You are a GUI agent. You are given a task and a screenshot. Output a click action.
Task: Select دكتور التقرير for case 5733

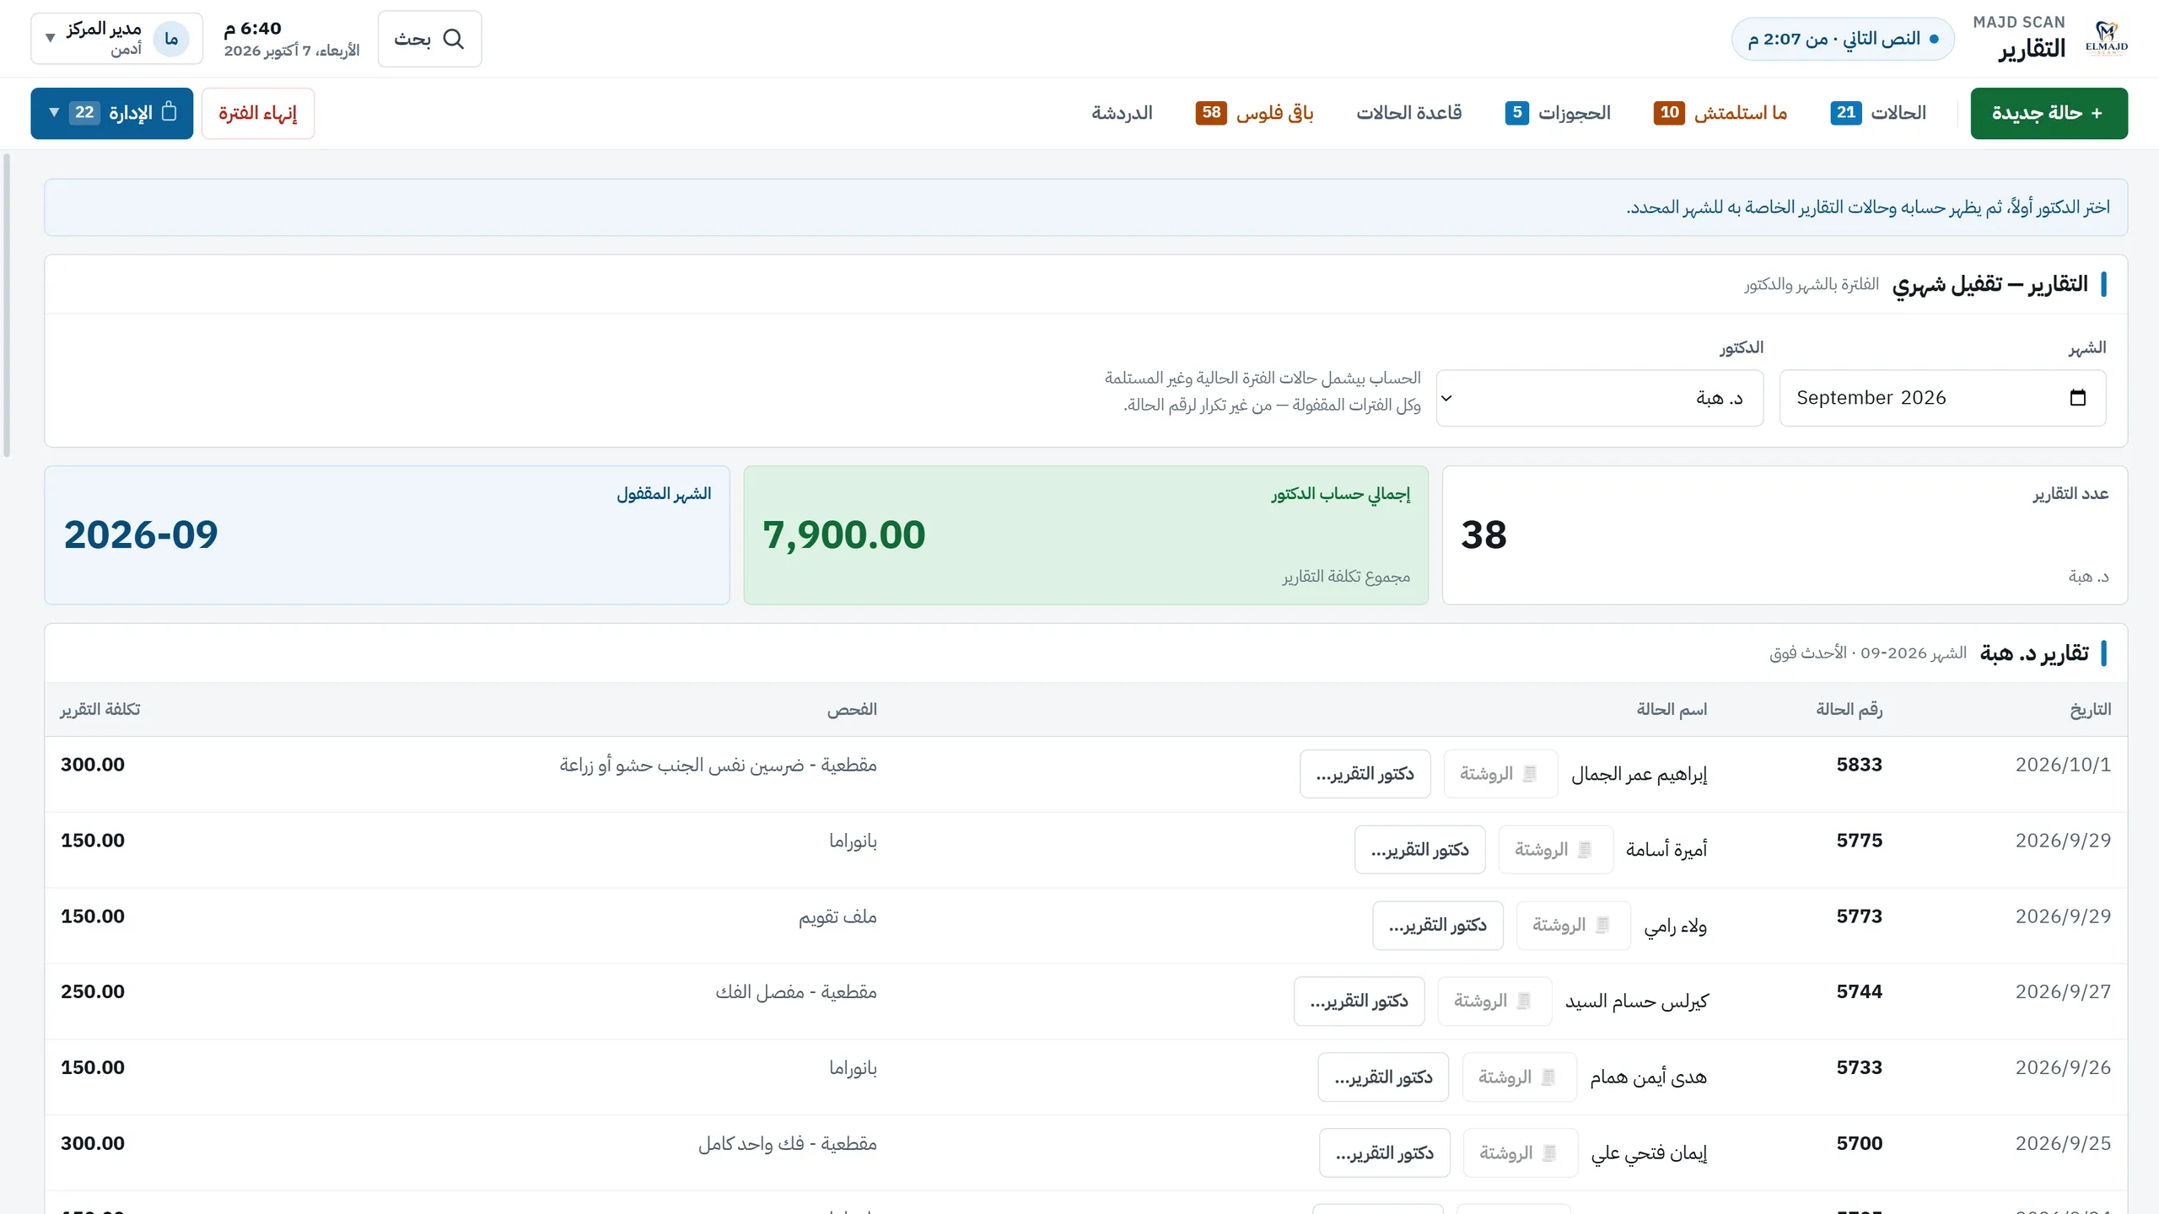[x=1384, y=1077]
